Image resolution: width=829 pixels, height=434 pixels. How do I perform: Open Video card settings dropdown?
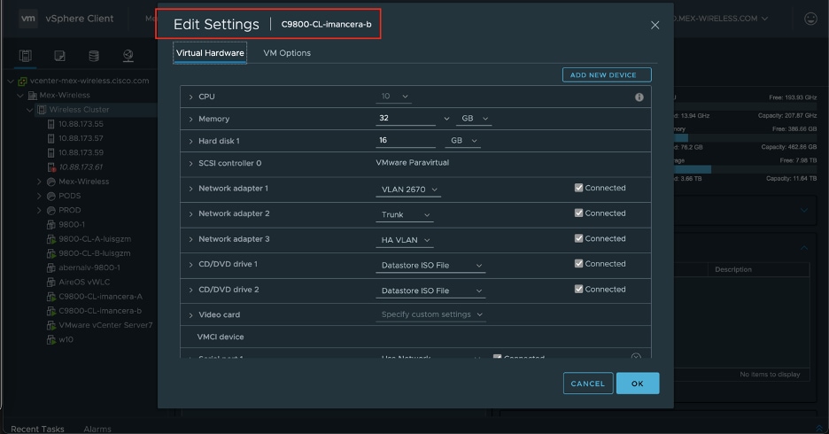(430, 314)
